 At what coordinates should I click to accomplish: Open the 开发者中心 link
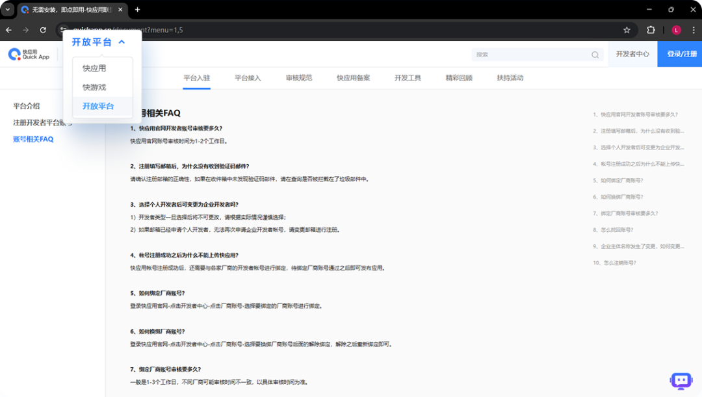coord(632,55)
